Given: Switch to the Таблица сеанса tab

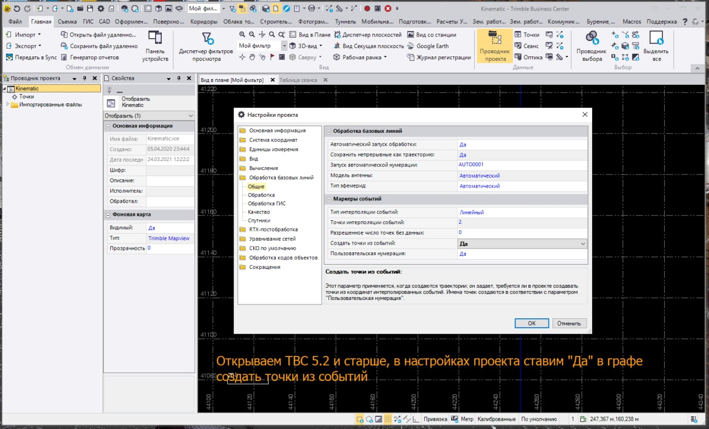Looking at the screenshot, I should point(298,80).
